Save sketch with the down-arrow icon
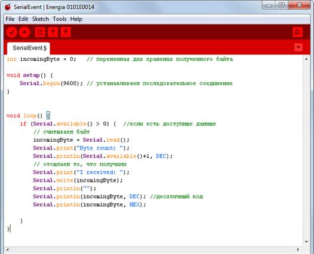 pyautogui.click(x=66, y=32)
